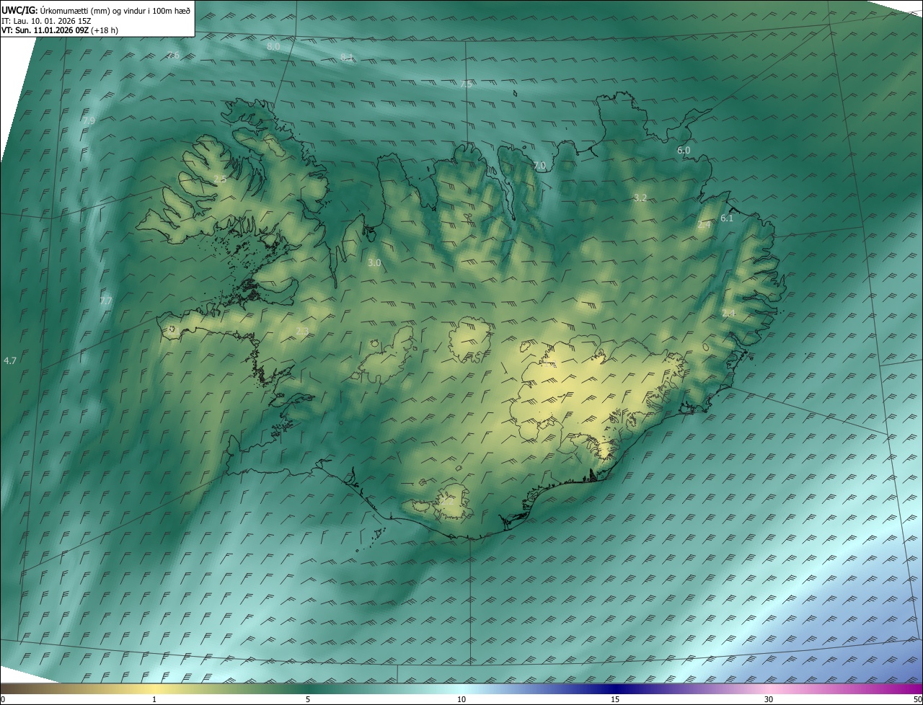Click the colour scale tick label 30
This screenshot has height=705, width=923.
click(x=769, y=699)
